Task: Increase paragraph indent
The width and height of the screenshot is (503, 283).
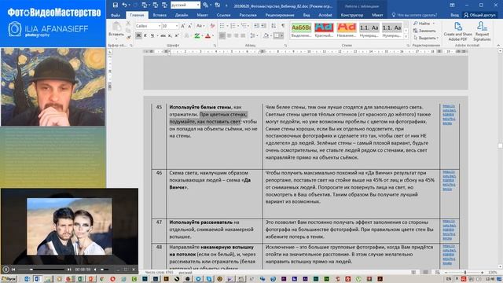Action: 263,26
